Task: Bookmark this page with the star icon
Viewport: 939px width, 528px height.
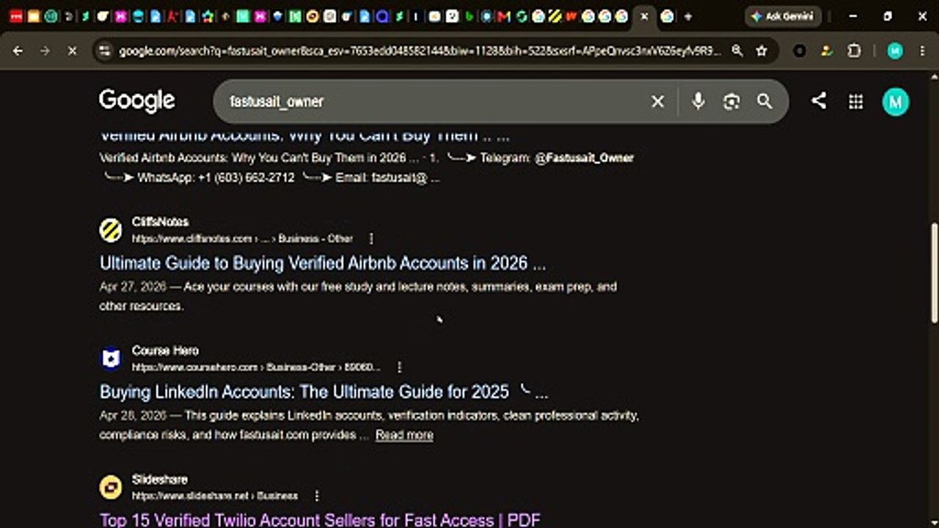Action: (761, 51)
